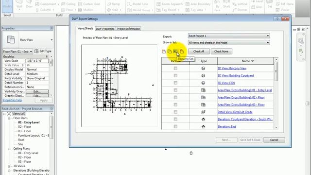The width and height of the screenshot is (311, 175).
Task: Check Include for Courtyard Elevation - South
Action: click(175, 119)
